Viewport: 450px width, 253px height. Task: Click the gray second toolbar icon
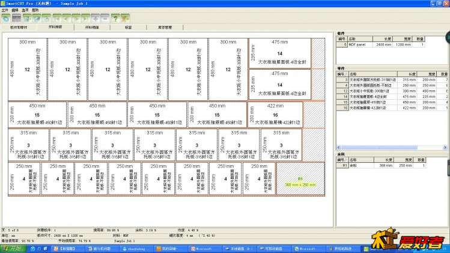tap(16, 19)
